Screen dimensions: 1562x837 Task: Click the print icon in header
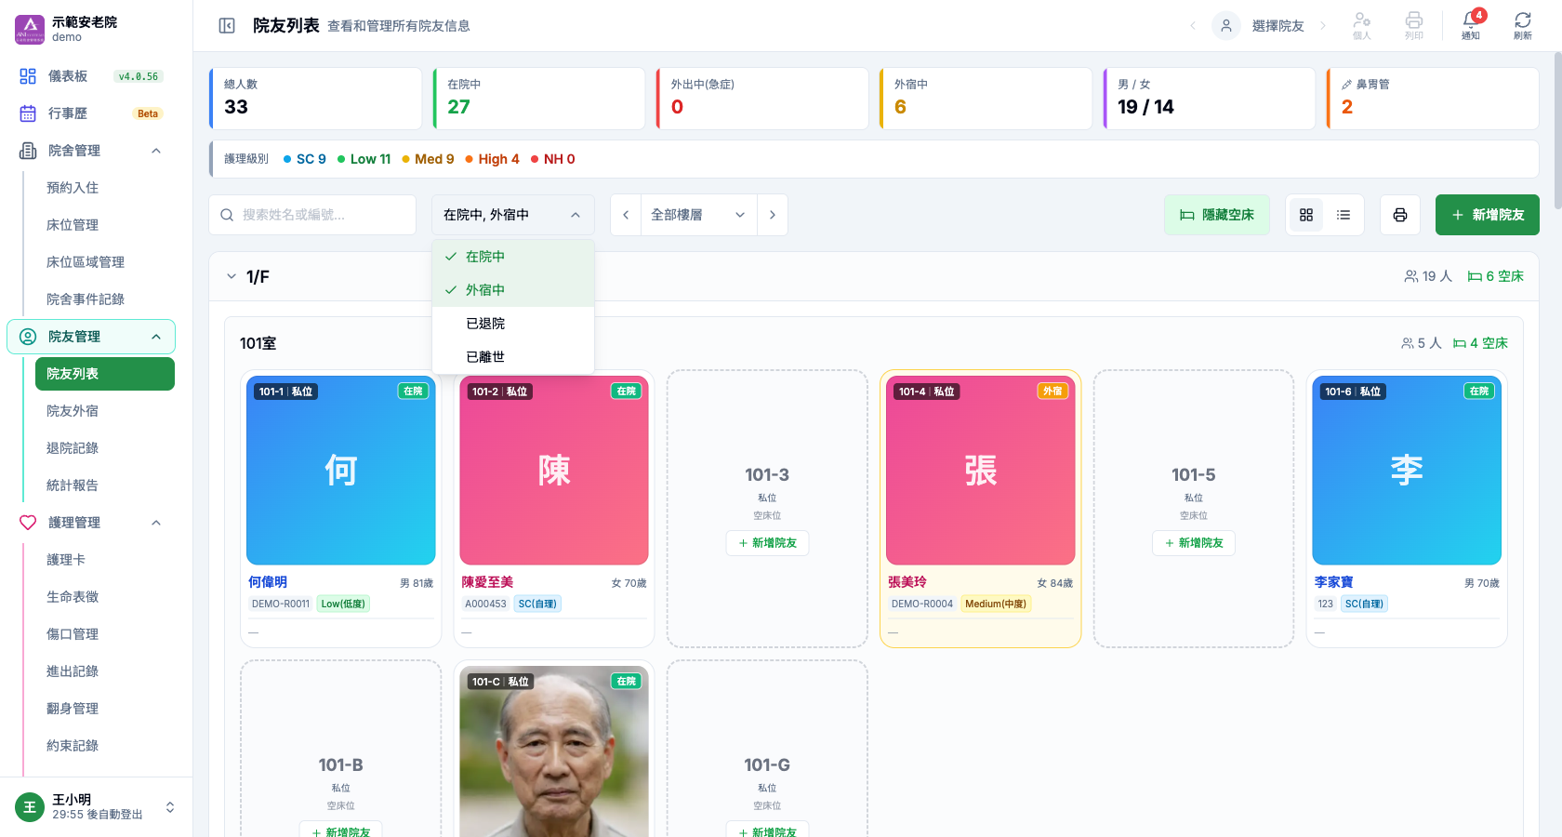(x=1414, y=25)
